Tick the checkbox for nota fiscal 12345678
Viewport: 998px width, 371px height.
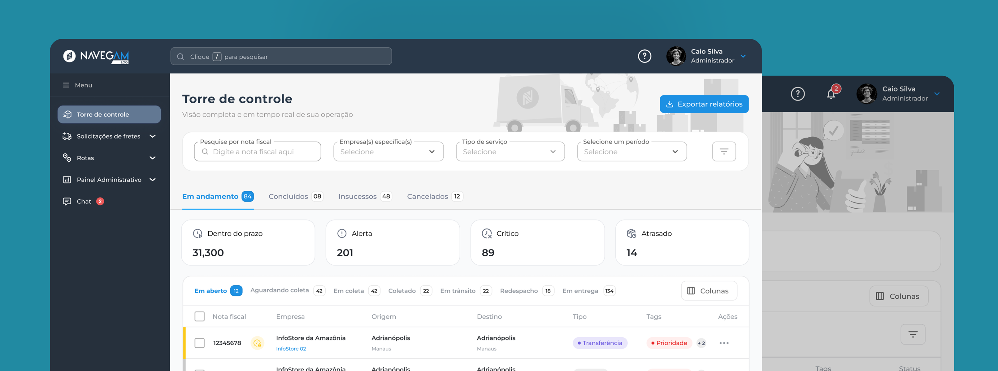point(200,343)
